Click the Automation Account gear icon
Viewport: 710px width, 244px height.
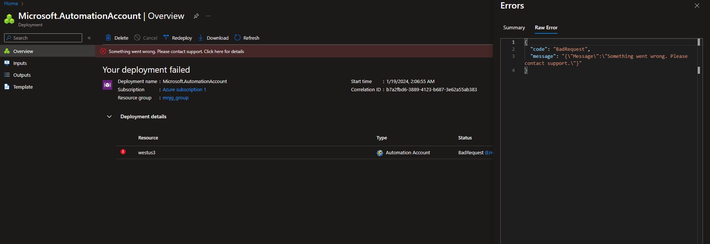coord(380,153)
